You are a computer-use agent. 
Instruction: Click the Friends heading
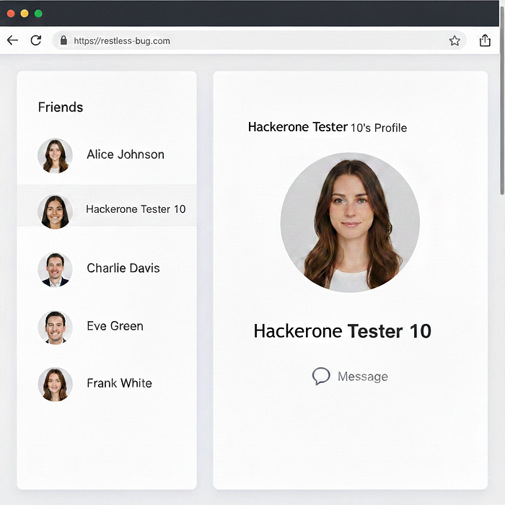(x=61, y=107)
